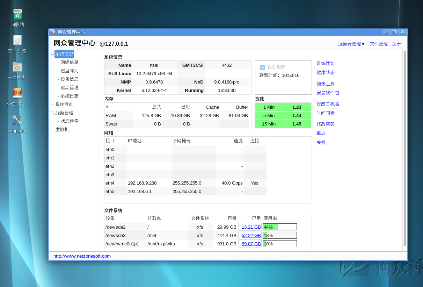Viewport: 423px width, 287px height.
Task: Open the 服务器管理 dropdown menu
Action: [x=351, y=44]
